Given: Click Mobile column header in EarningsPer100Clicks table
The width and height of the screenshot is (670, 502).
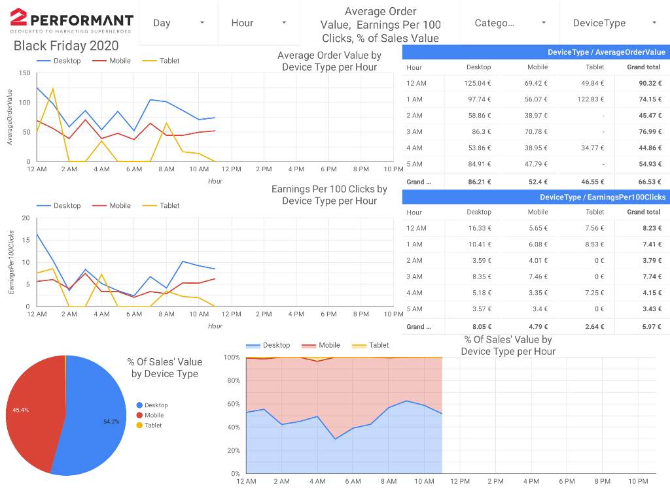Looking at the screenshot, I should pos(537,212).
